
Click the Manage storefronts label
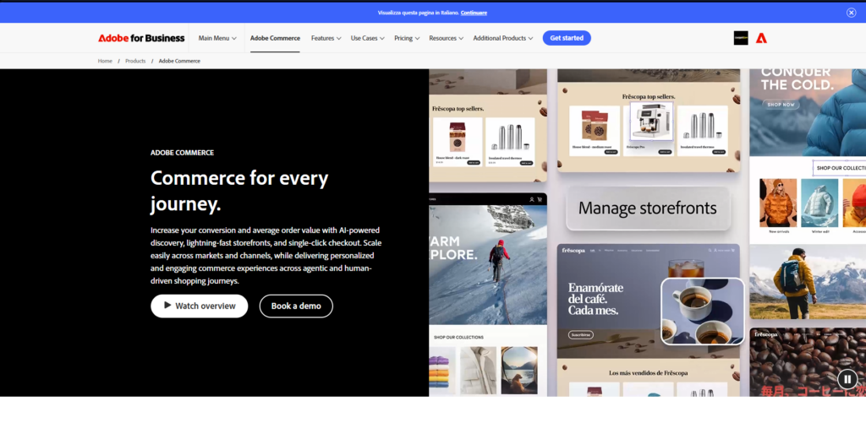click(x=647, y=208)
